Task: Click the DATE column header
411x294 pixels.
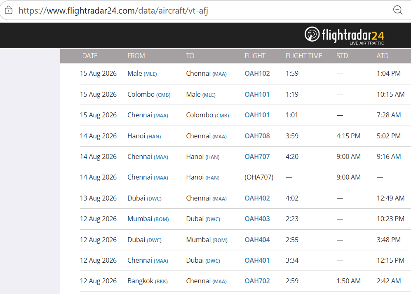Action: 90,56
